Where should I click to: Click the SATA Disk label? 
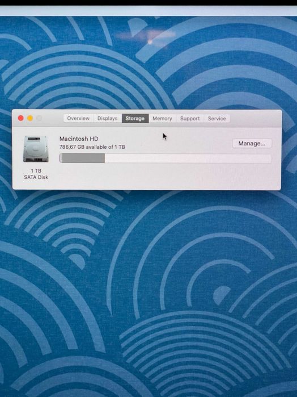click(36, 177)
